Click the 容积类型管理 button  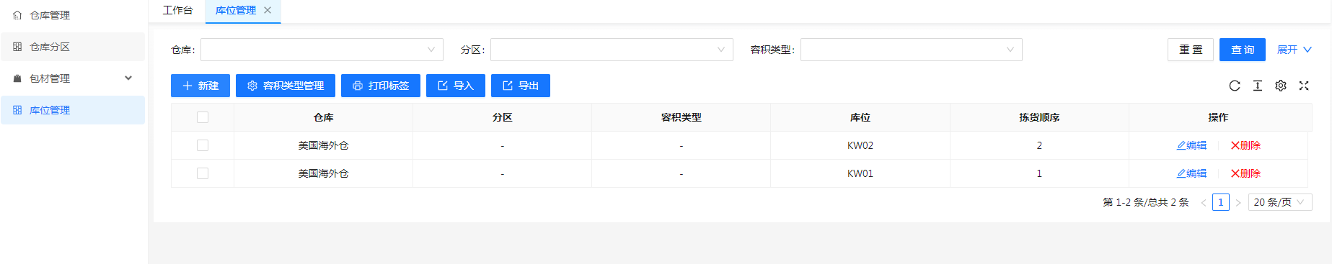point(286,86)
